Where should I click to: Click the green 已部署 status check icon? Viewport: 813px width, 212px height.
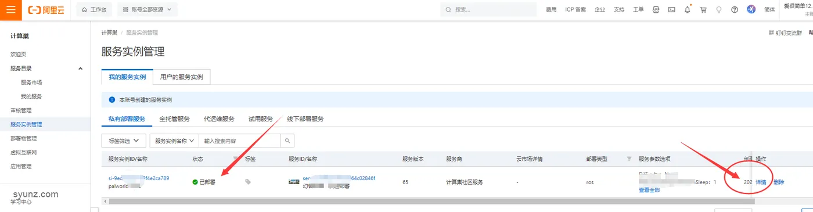click(195, 182)
